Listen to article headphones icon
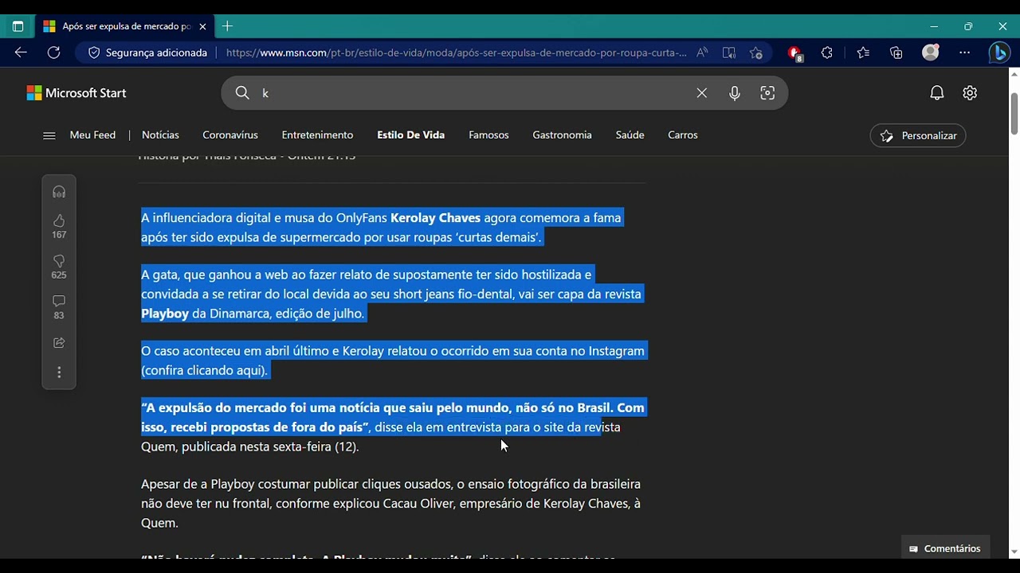Screen dimensions: 1020x573 [59, 192]
